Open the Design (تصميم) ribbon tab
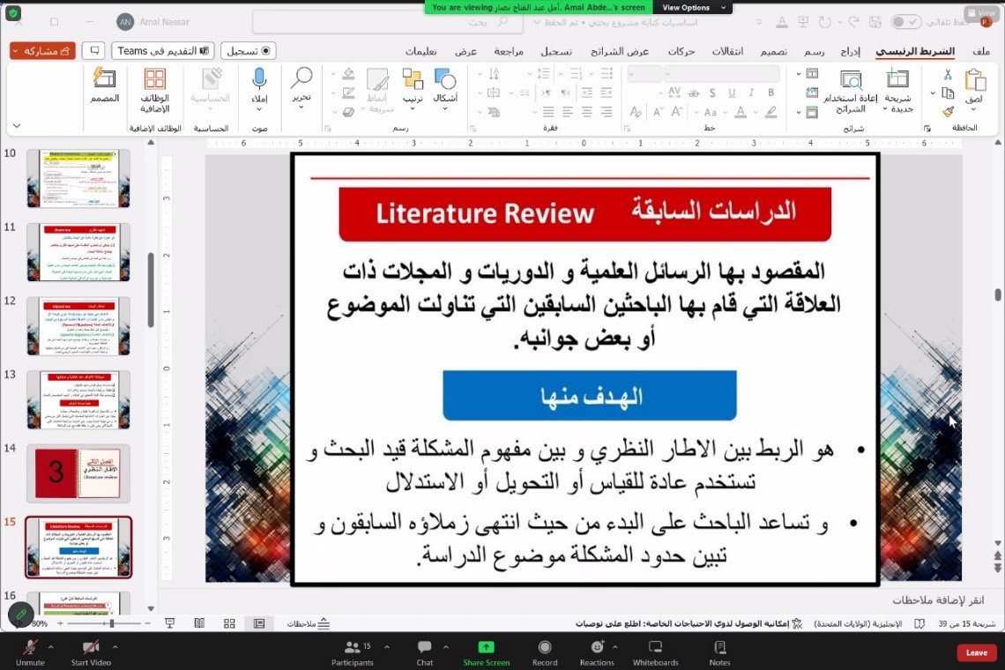Image resolution: width=1005 pixels, height=670 pixels. pyautogui.click(x=774, y=51)
